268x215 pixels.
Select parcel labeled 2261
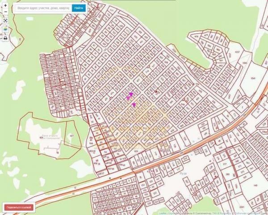(x=242, y=207)
